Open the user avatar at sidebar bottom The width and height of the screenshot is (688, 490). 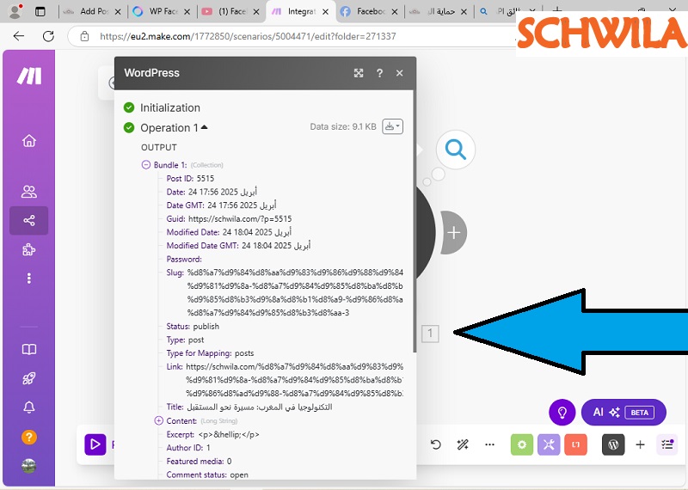(29, 466)
